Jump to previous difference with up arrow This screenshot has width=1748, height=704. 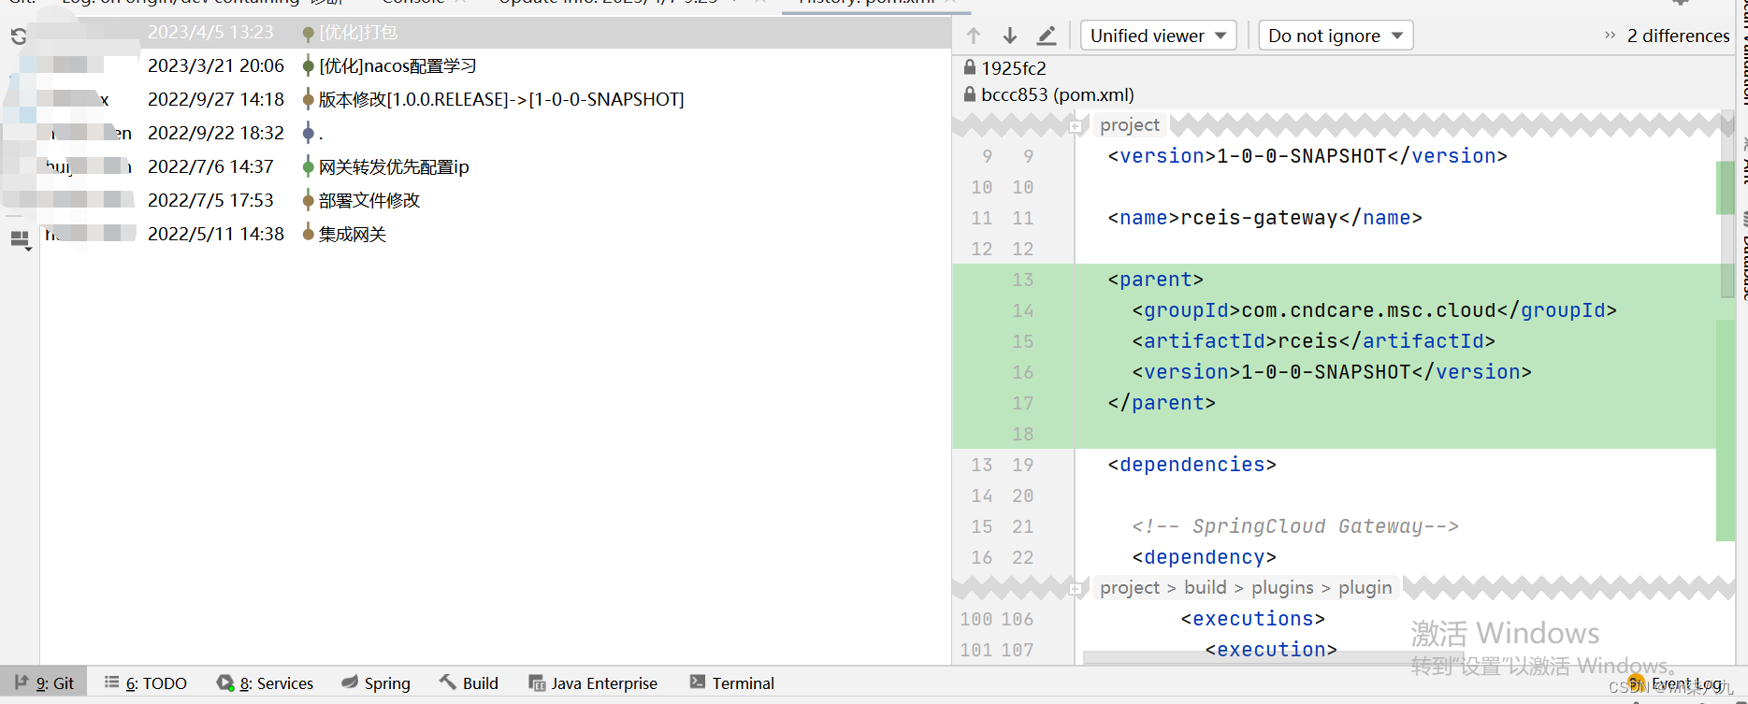pos(974,36)
